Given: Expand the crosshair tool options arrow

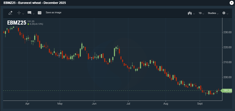Looking at the screenshot, I should 23,14.
